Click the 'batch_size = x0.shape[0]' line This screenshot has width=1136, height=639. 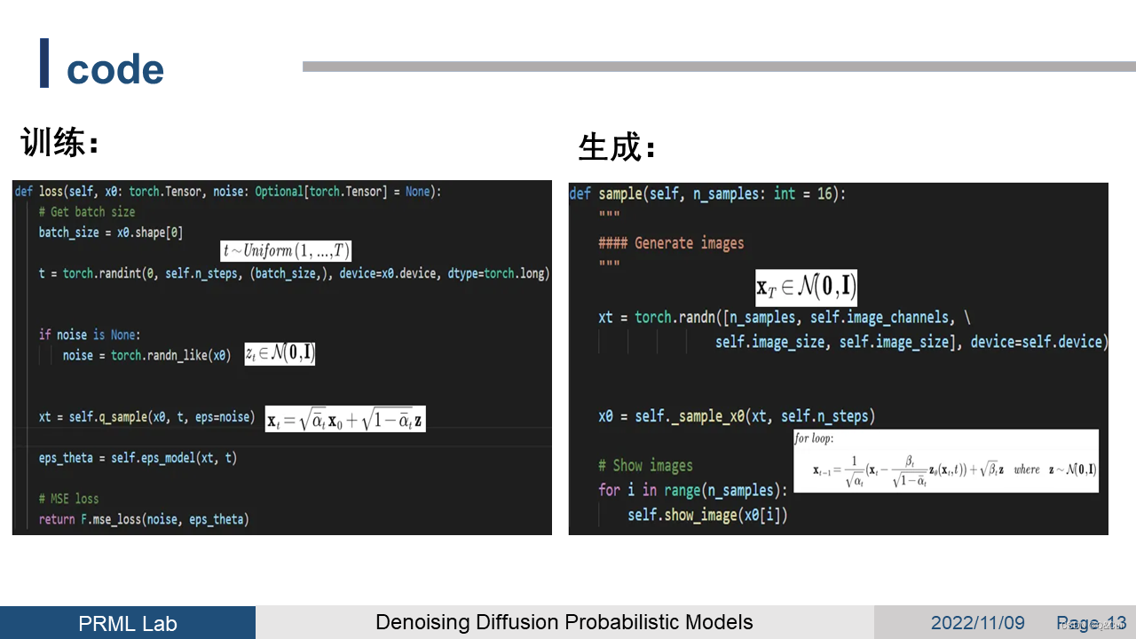coord(111,233)
